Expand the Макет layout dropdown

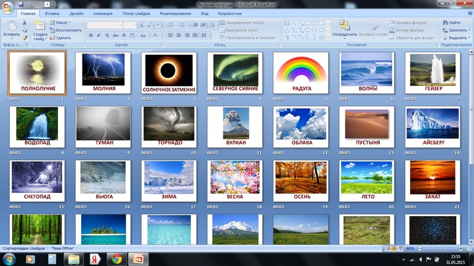[63, 22]
